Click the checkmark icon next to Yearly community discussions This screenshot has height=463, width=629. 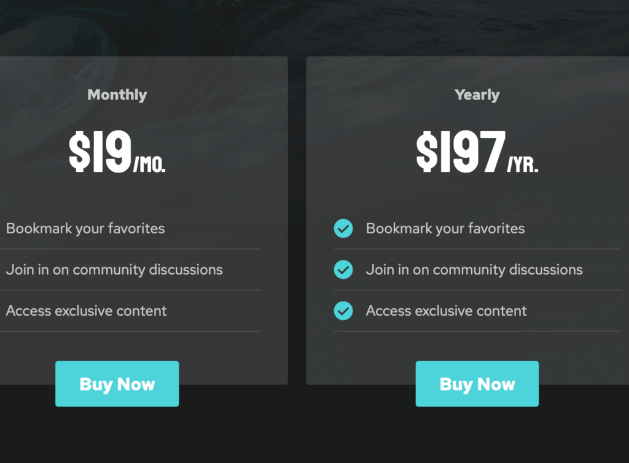click(343, 270)
